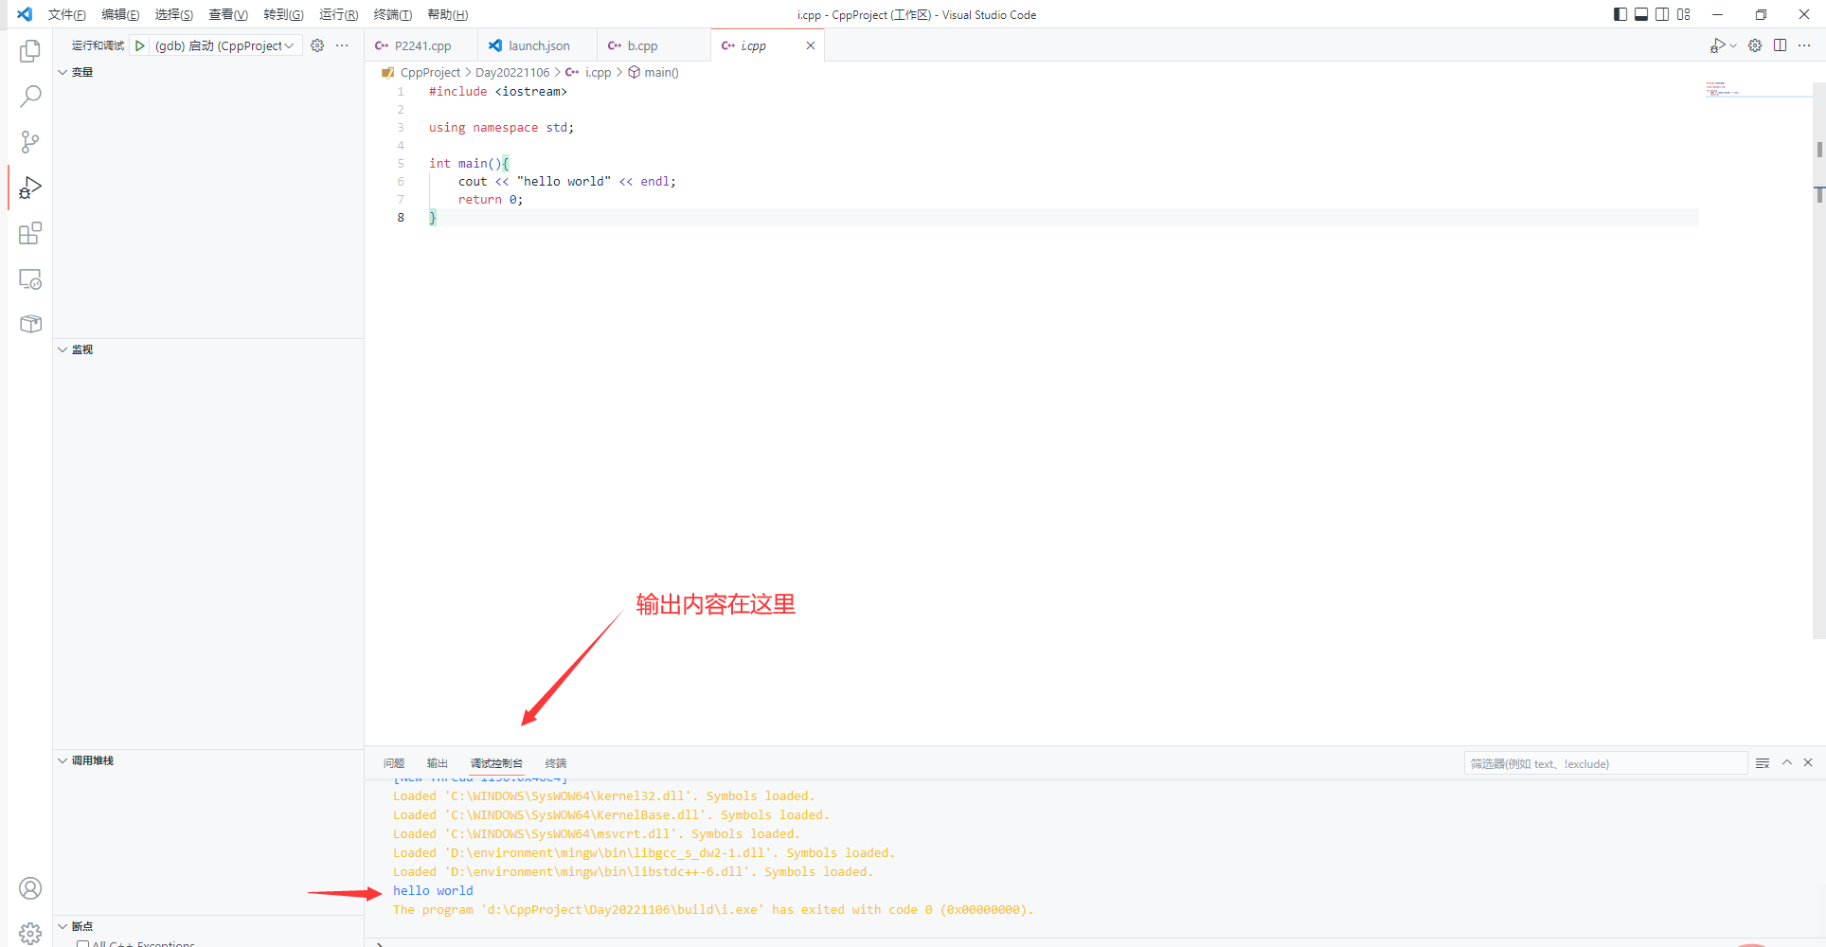Close the bottom panel
1826x947 pixels.
click(x=1808, y=762)
